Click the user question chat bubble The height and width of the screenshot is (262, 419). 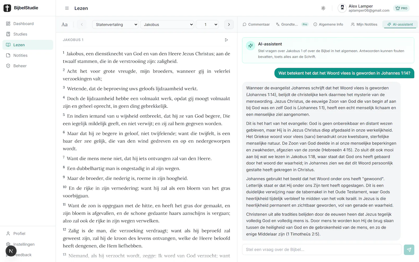pos(344,73)
